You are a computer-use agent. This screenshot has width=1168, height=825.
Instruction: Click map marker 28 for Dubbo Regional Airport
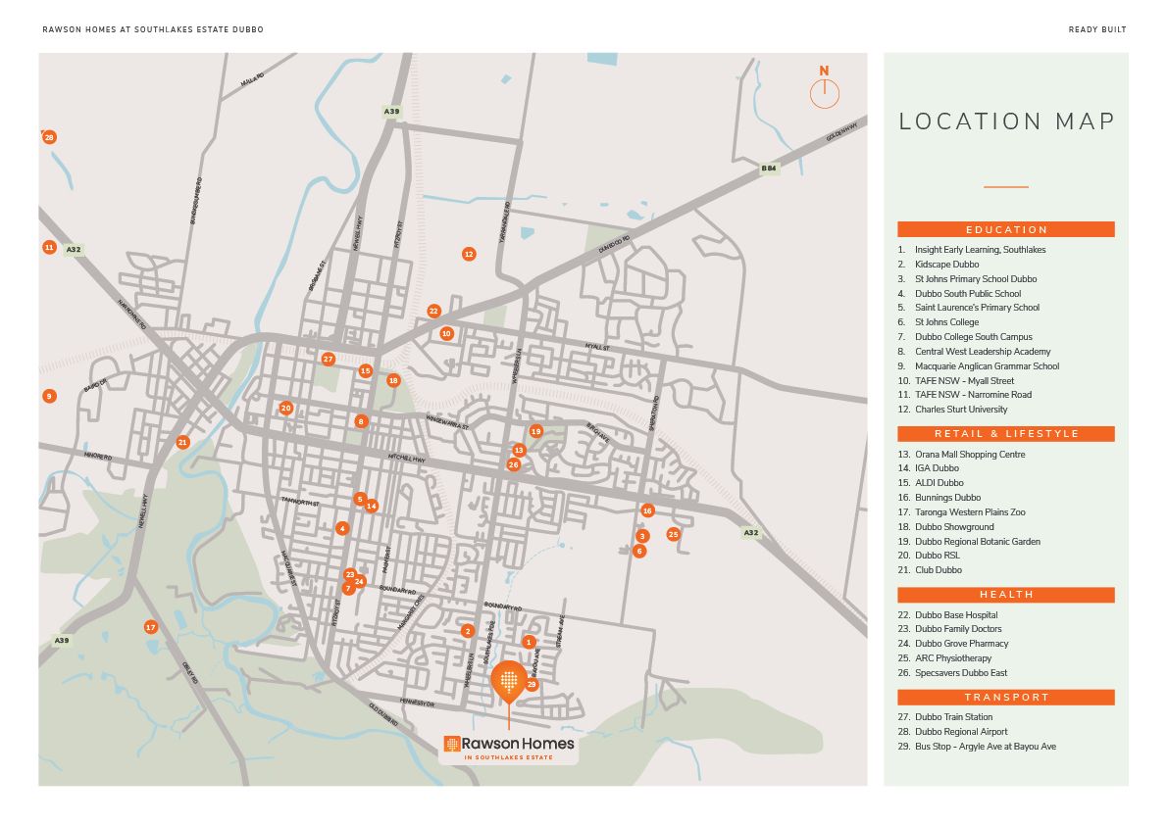pyautogui.click(x=49, y=137)
